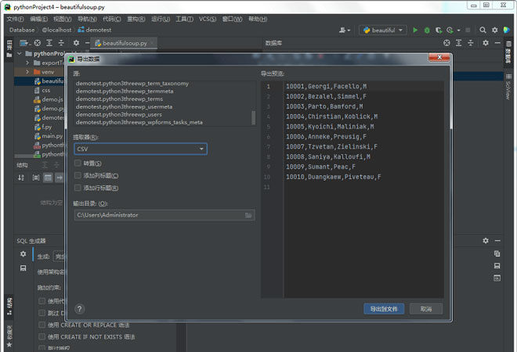Open the search everywhere magnifier icon
The width and height of the screenshot is (517, 352).
point(483,31)
